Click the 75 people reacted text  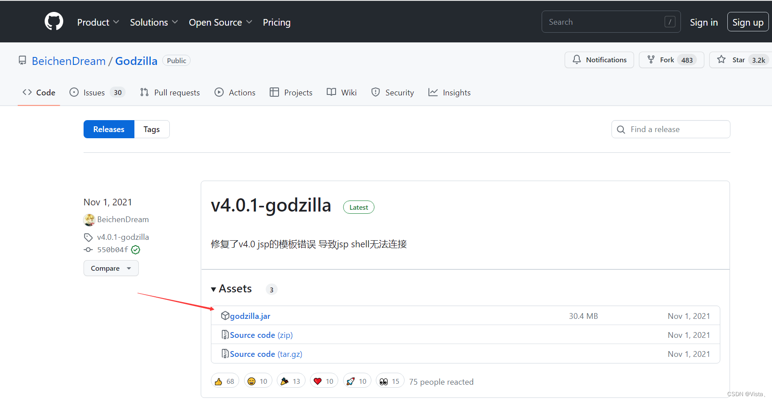click(441, 382)
